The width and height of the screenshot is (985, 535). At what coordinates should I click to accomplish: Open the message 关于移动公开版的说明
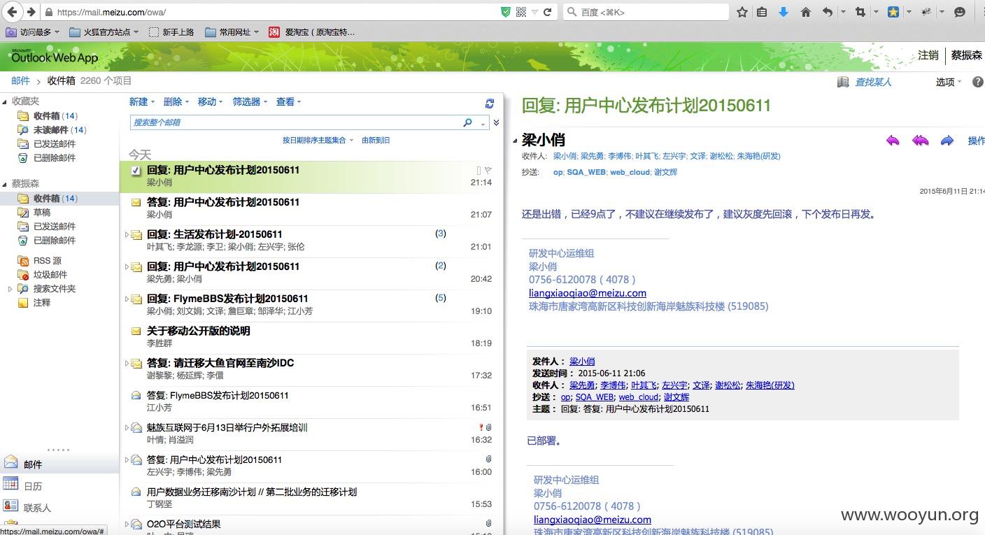pyautogui.click(x=311, y=337)
